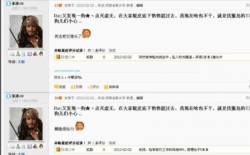This screenshot has width=250, height=155.
Task: Quote post 15 with 引用
Action: tap(76, 87)
